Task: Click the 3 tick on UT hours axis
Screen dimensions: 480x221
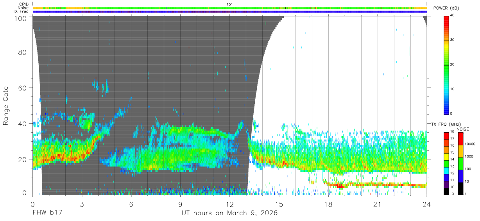Action: (82, 204)
